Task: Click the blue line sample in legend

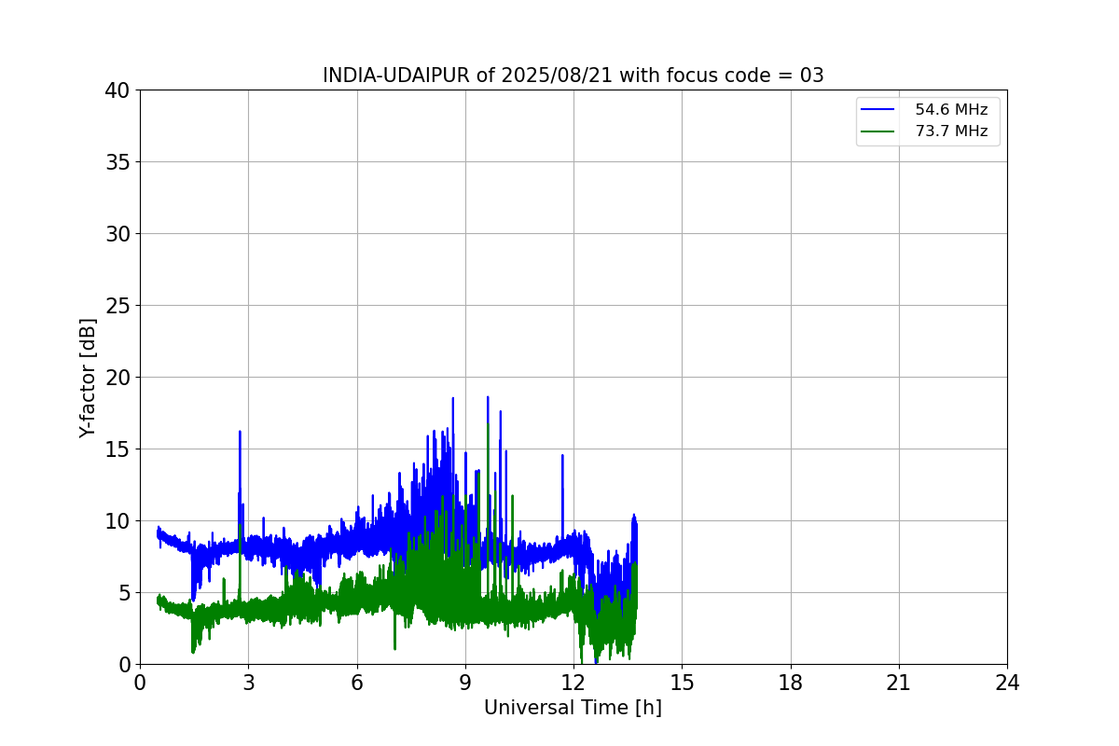Action: pos(877,110)
